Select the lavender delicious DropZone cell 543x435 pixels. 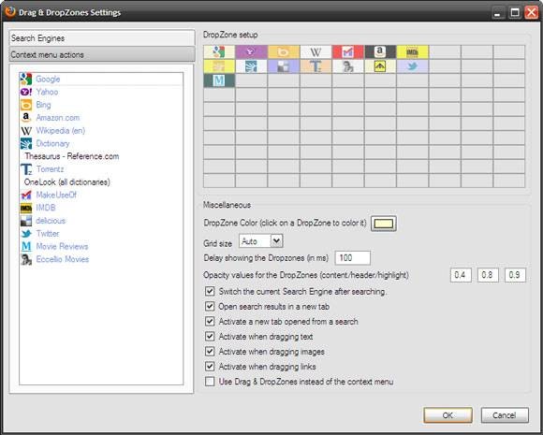click(284, 66)
